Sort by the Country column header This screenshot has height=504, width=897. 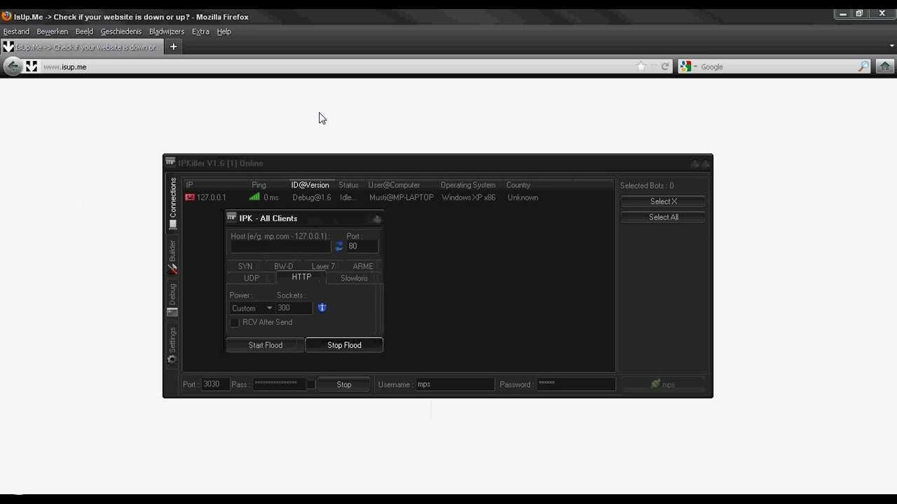coord(519,185)
